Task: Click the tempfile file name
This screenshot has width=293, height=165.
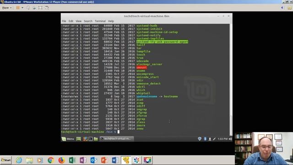Action: [x=143, y=51]
